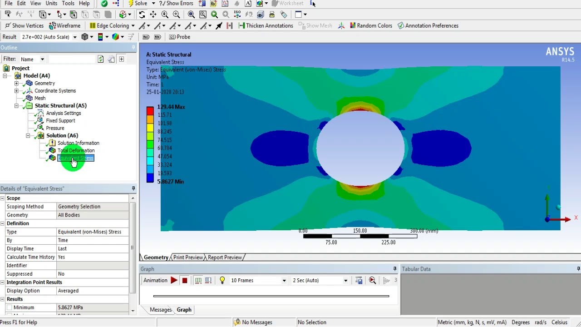Toggle Wireframe view mode
Image resolution: width=581 pixels, height=327 pixels.
point(64,26)
